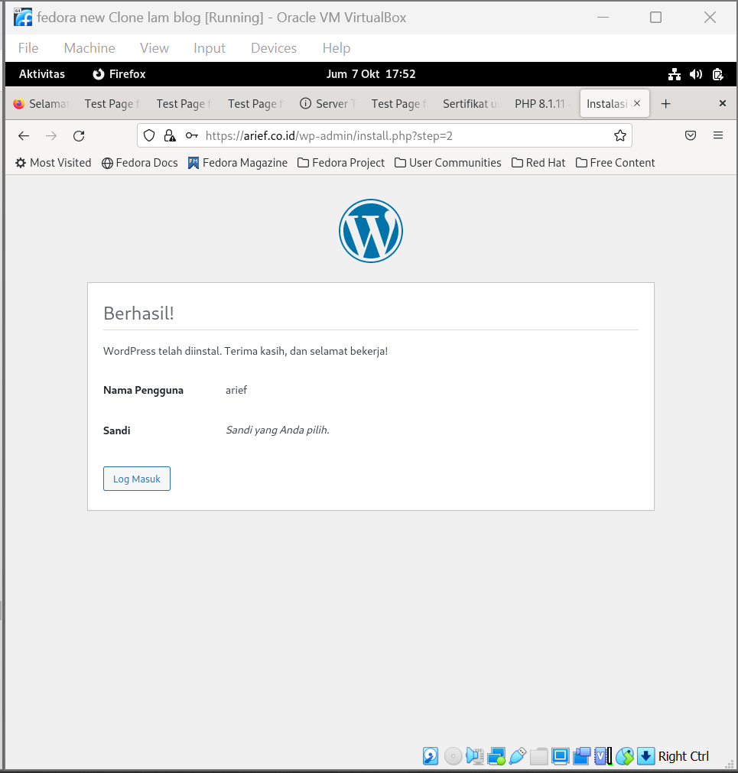This screenshot has height=773, width=738.
Task: Expand the Free Content bookmark folder
Action: tap(615, 163)
